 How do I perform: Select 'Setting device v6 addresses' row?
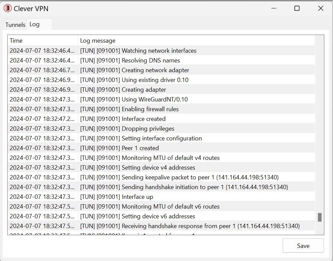[161, 216]
